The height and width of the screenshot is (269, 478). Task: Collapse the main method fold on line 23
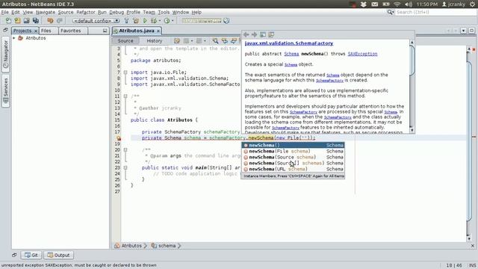pyautogui.click(x=125, y=167)
